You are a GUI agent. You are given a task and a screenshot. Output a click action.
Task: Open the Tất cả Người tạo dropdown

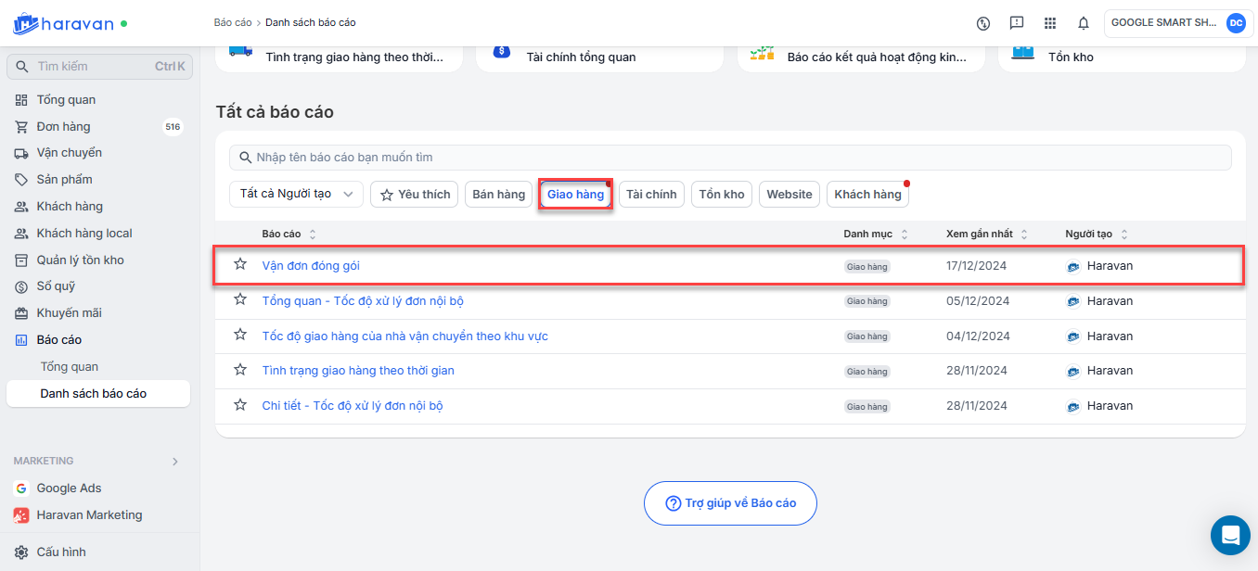(x=296, y=194)
